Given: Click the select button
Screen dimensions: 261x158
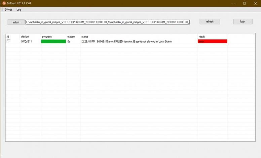Looking at the screenshot, I should click(x=16, y=22).
